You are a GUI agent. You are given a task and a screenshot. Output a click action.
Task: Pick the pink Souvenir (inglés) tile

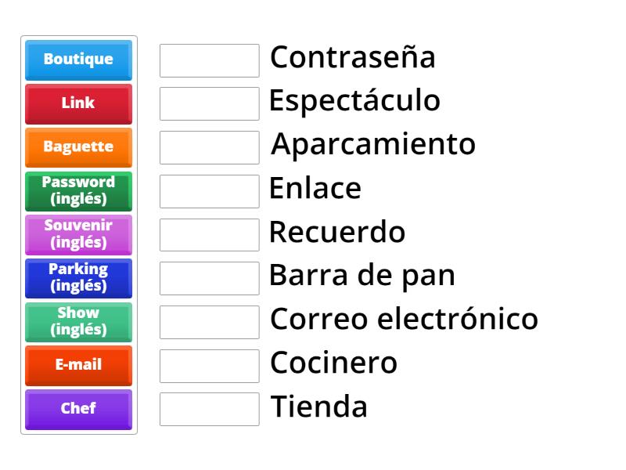(78, 234)
